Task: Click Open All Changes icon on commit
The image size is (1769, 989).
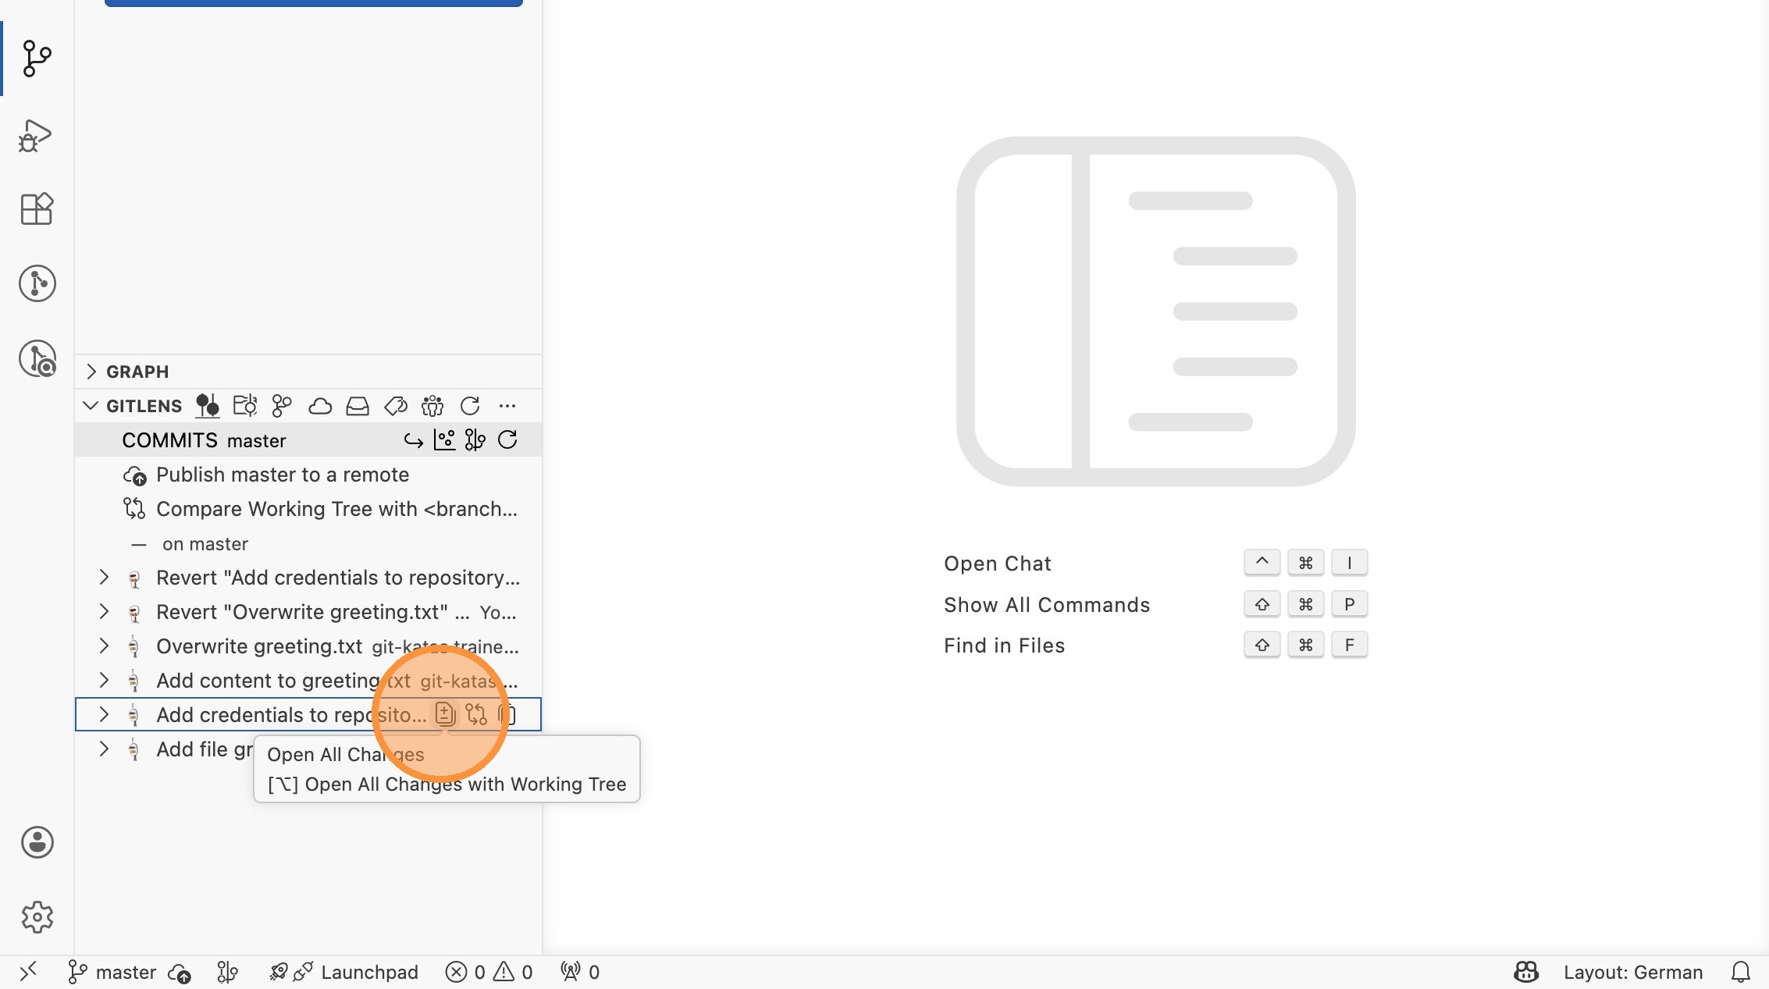Action: (x=445, y=714)
